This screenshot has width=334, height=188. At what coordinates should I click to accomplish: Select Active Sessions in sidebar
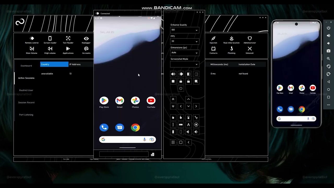point(26,78)
